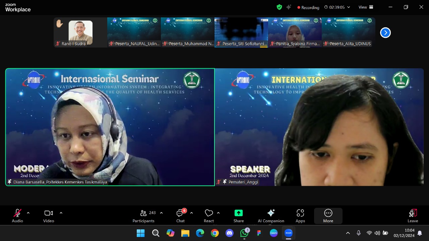Open volume control in system tray
This screenshot has width=429, height=241.
tap(377, 233)
